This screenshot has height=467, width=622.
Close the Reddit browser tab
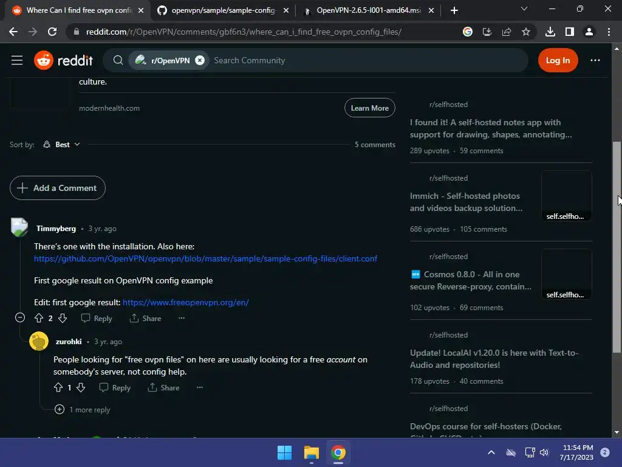point(141,10)
